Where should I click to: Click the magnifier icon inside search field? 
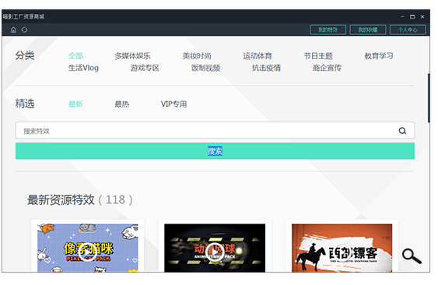[402, 131]
